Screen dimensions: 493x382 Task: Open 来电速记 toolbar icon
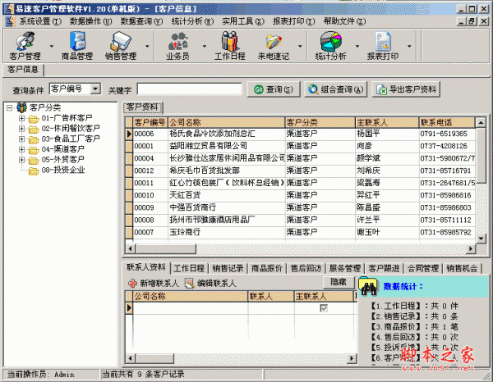click(x=274, y=42)
